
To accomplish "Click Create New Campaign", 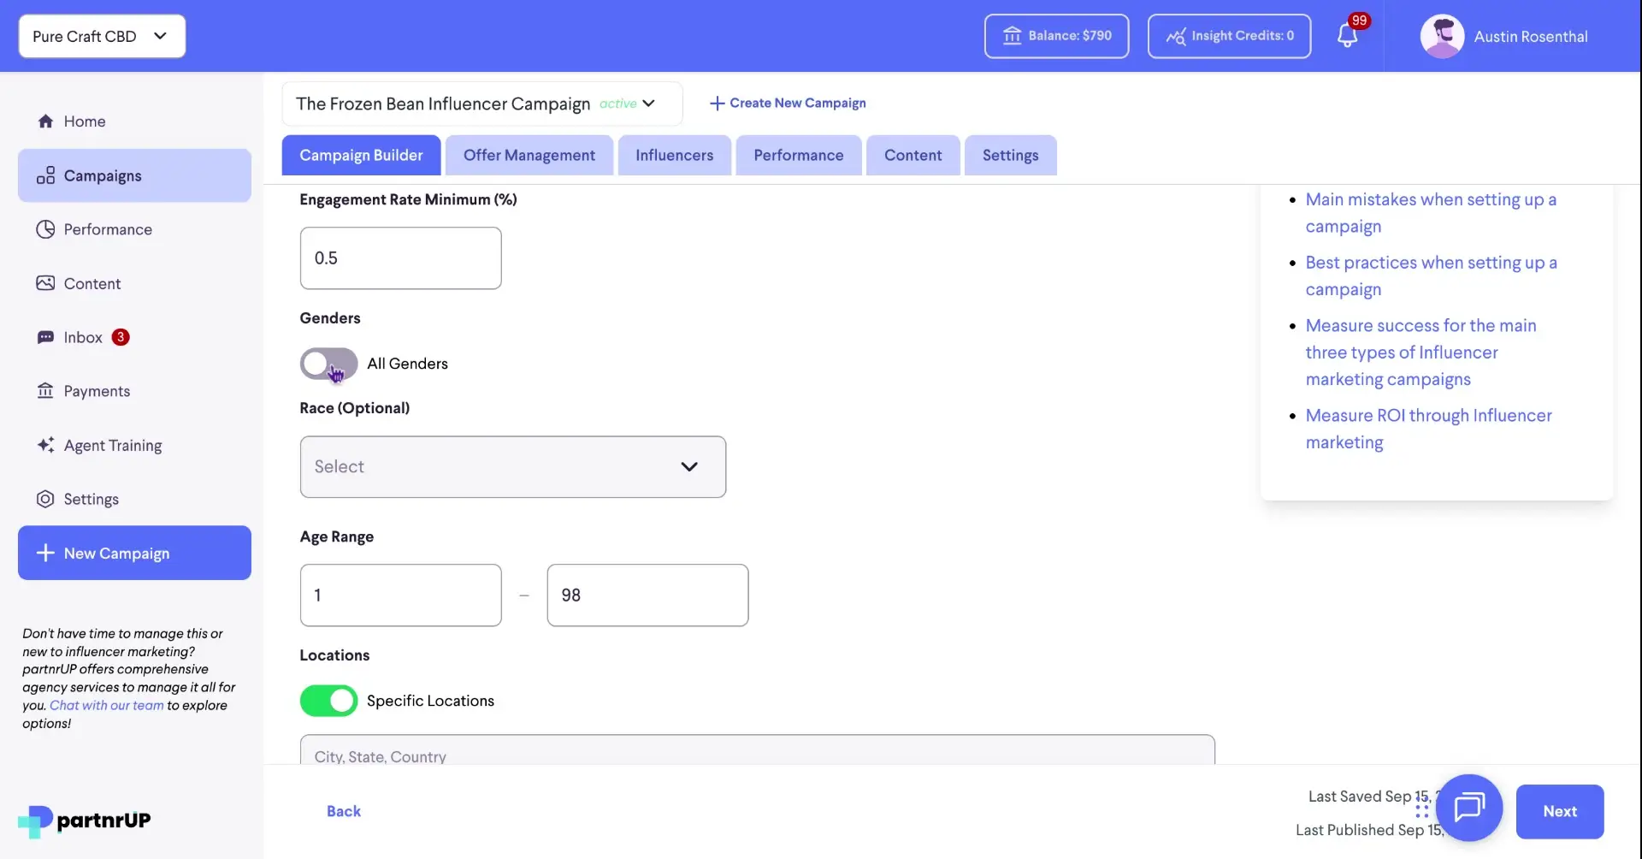I will click(x=787, y=103).
